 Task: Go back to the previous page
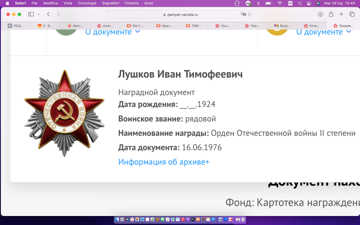(x=48, y=14)
